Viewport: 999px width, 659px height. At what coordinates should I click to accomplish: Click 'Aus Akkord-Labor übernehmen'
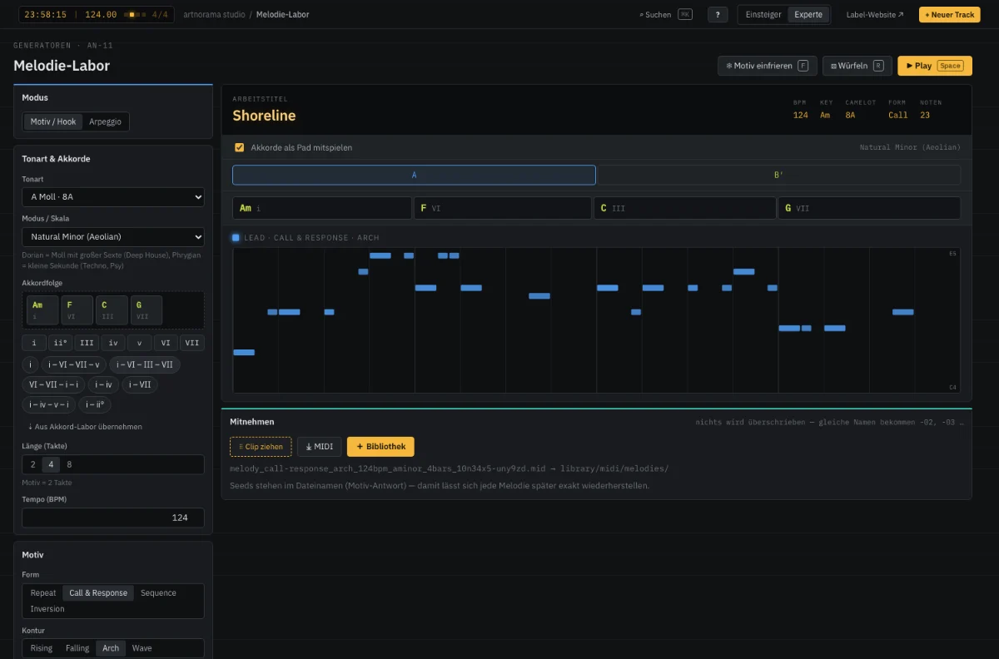tap(85, 427)
